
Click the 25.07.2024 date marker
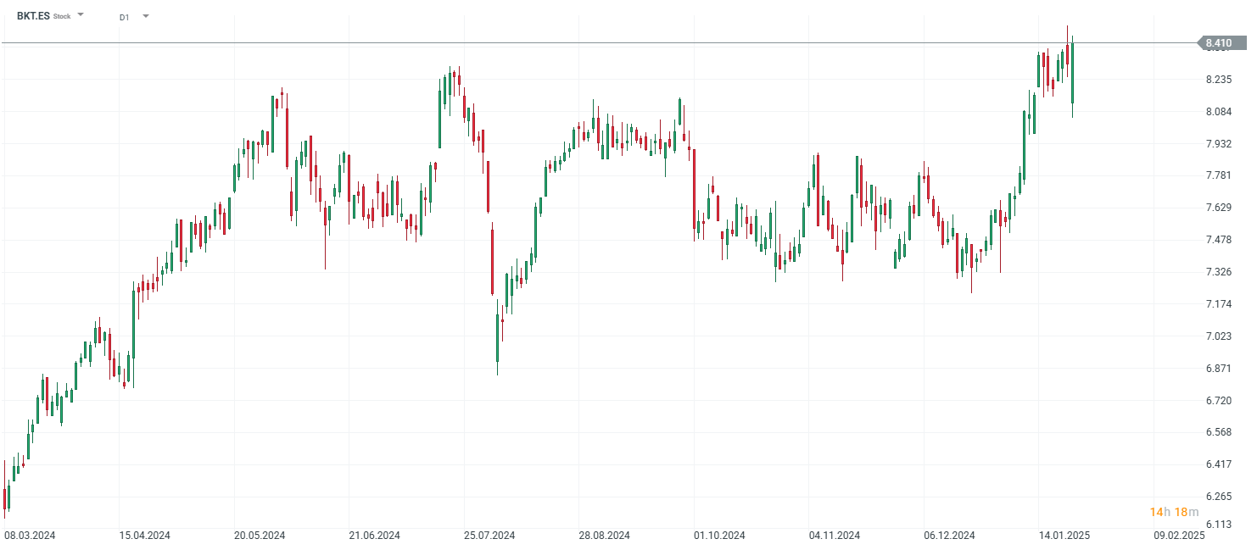pos(489,536)
